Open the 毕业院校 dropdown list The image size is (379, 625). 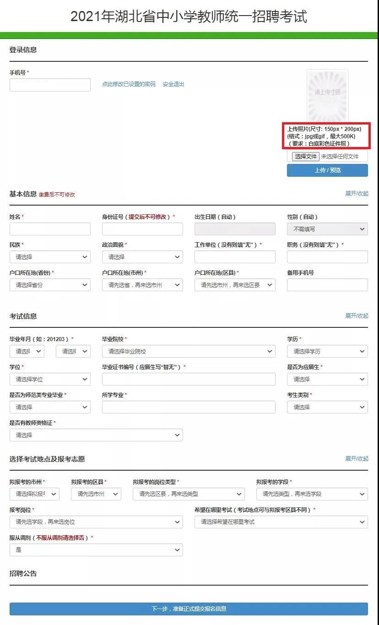tap(189, 351)
